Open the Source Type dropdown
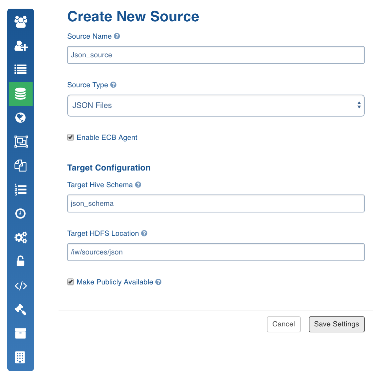Screen dimensions: 380x379 (x=216, y=106)
